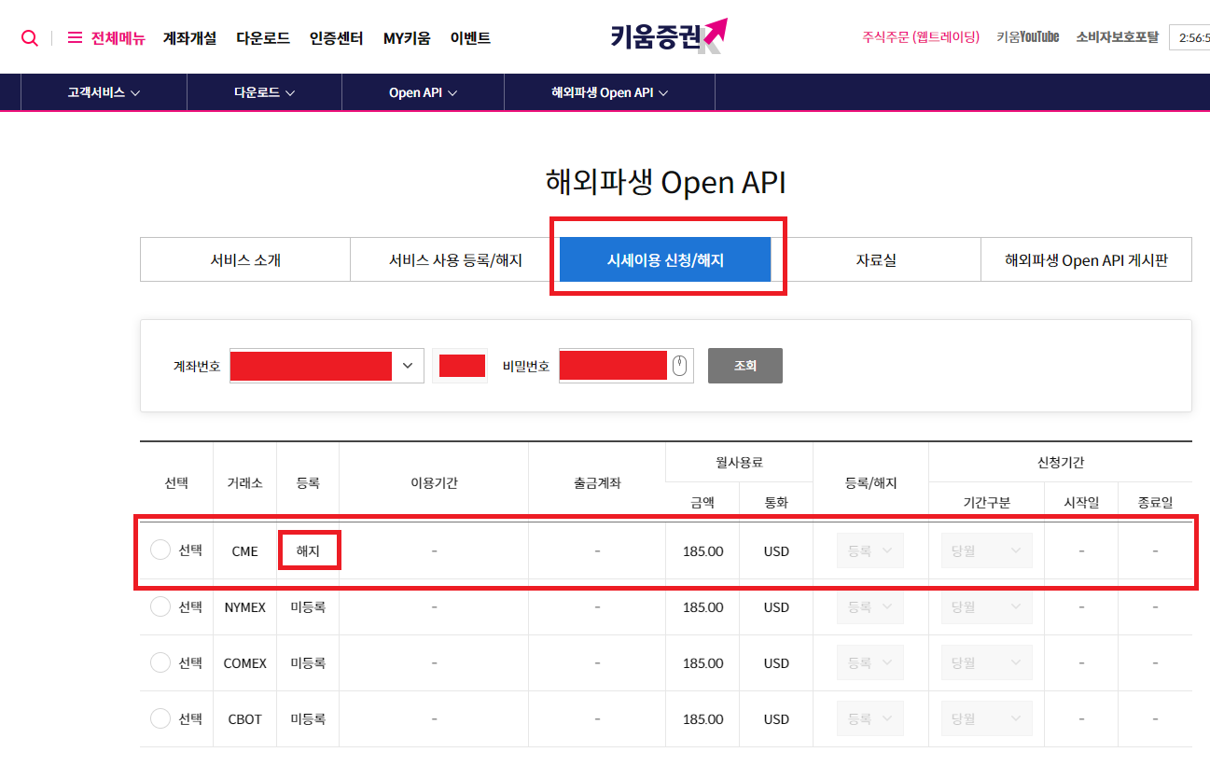Click the 시작일 column header

point(1081,502)
